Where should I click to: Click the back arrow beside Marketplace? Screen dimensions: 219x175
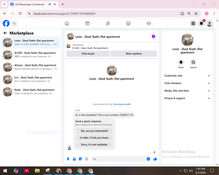click(x=5, y=33)
